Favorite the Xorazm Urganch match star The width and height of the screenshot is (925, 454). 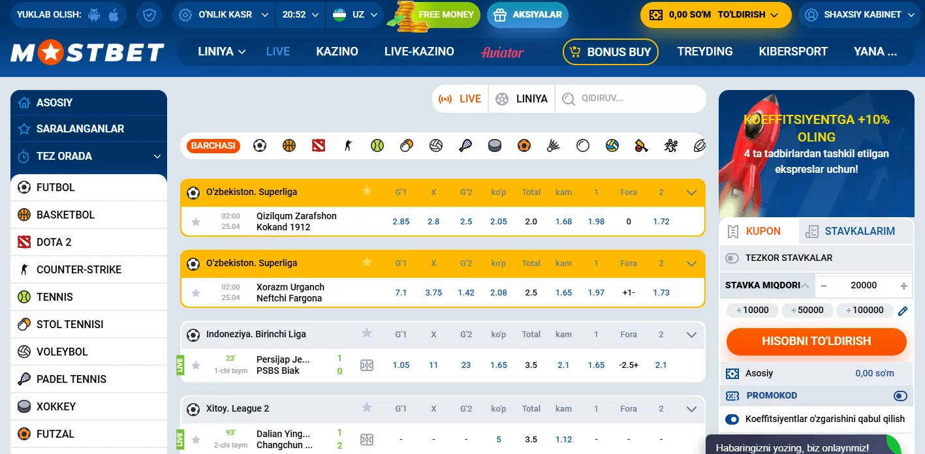[x=196, y=293]
